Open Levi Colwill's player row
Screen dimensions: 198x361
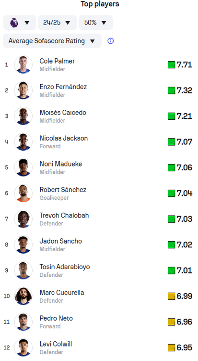pos(99,348)
